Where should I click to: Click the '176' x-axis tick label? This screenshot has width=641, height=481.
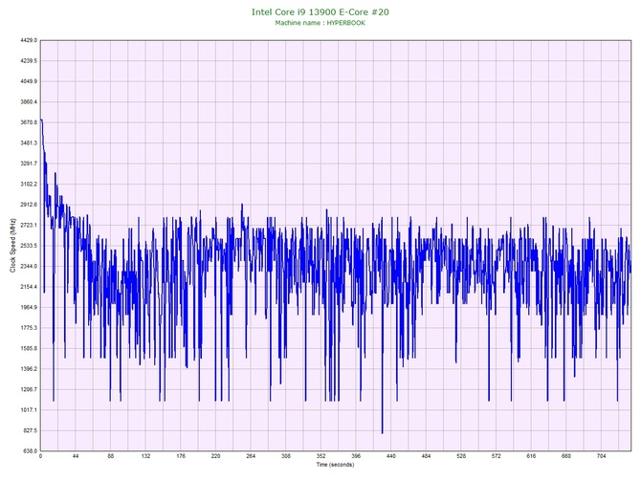[181, 456]
